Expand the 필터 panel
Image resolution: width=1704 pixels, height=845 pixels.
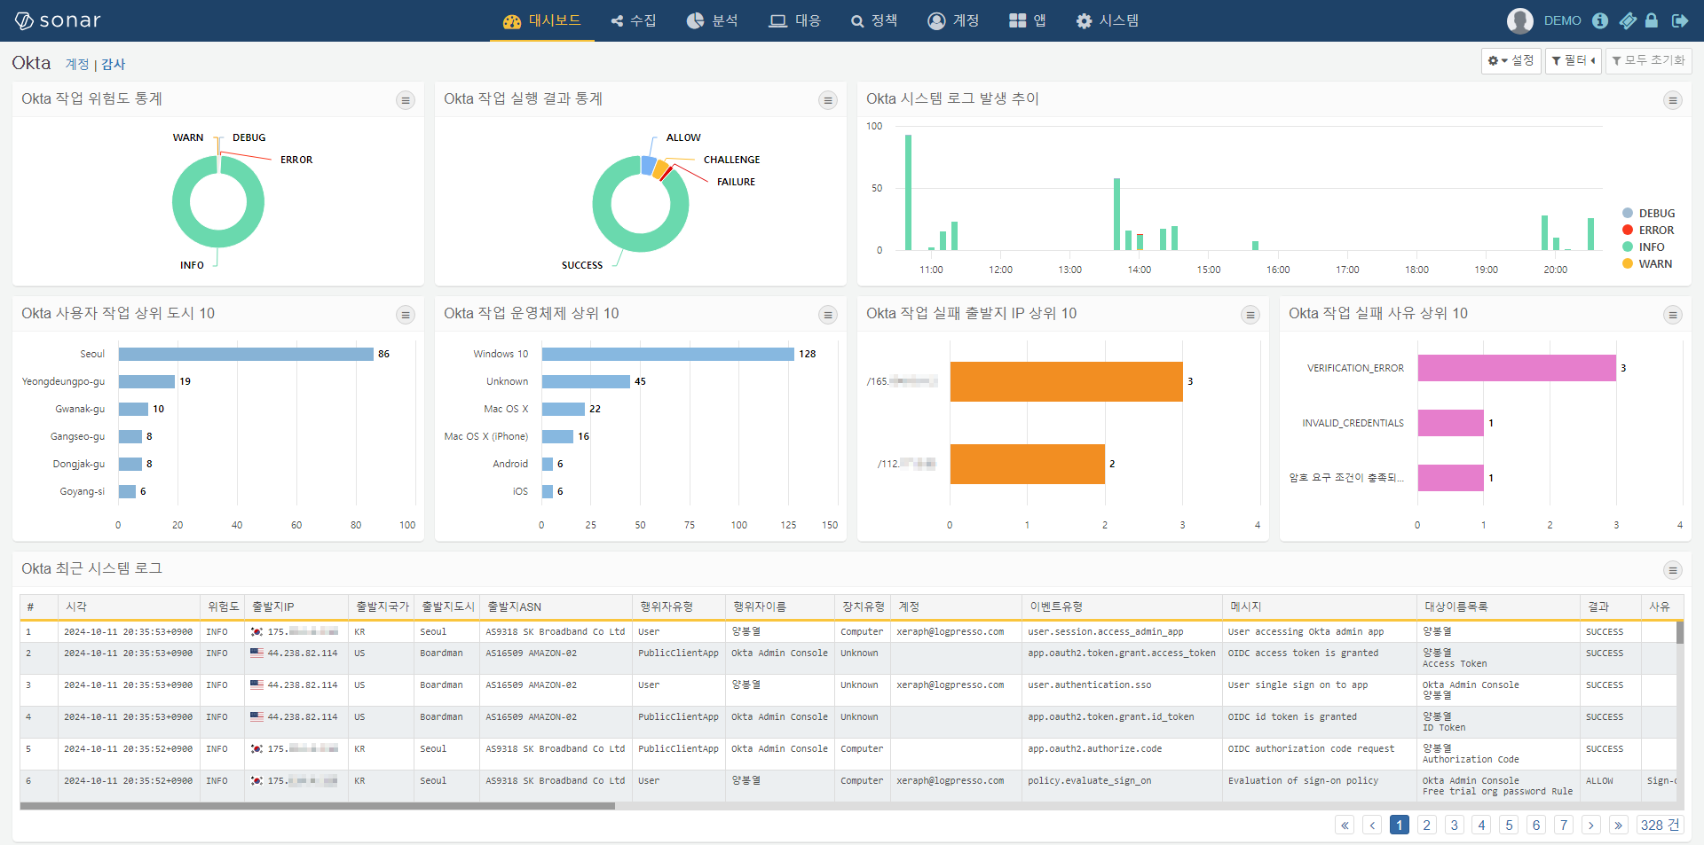(1574, 60)
